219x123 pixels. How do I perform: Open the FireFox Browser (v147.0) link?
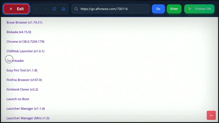tap(24, 80)
